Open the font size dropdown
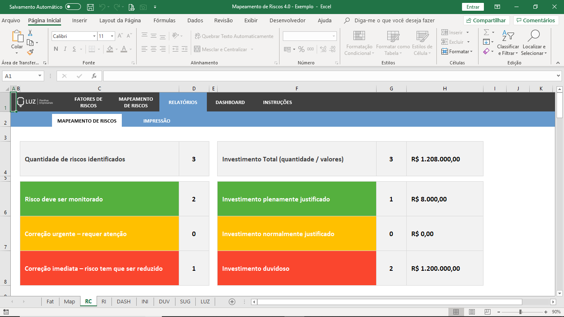This screenshot has width=564, height=317. pyautogui.click(x=112, y=36)
